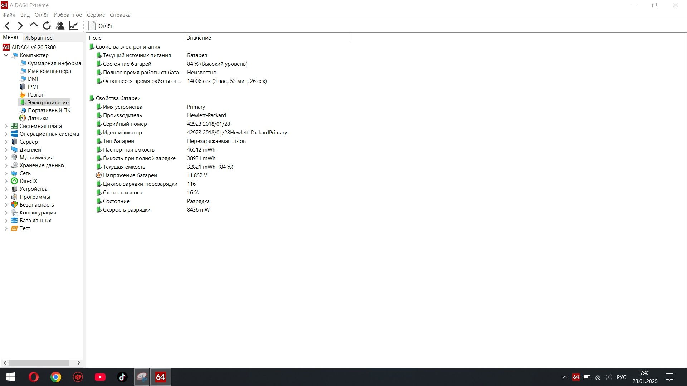Image resolution: width=687 pixels, height=386 pixels.
Task: Click the Отчёт report toolbar button
Action: tap(101, 26)
